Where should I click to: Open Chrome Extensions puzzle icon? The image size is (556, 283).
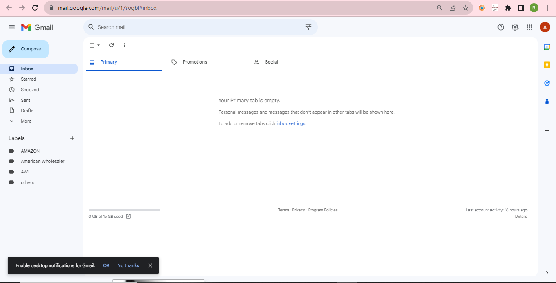click(x=508, y=8)
